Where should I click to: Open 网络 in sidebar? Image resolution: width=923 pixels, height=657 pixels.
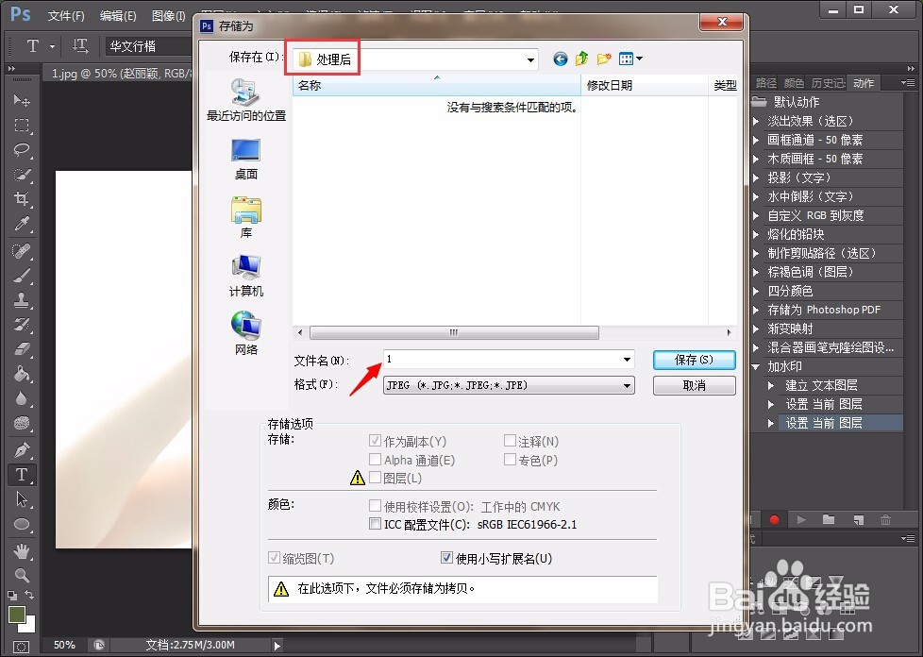pyautogui.click(x=246, y=333)
